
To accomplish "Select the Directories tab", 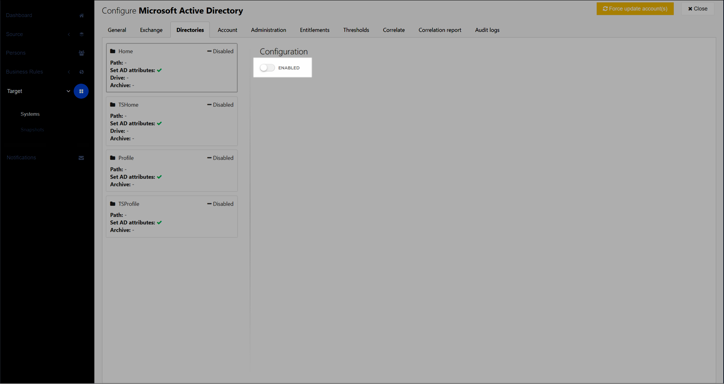I will tap(190, 30).
